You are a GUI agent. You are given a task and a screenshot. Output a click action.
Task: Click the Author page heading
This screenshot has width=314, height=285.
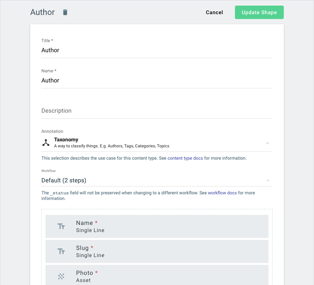click(43, 12)
